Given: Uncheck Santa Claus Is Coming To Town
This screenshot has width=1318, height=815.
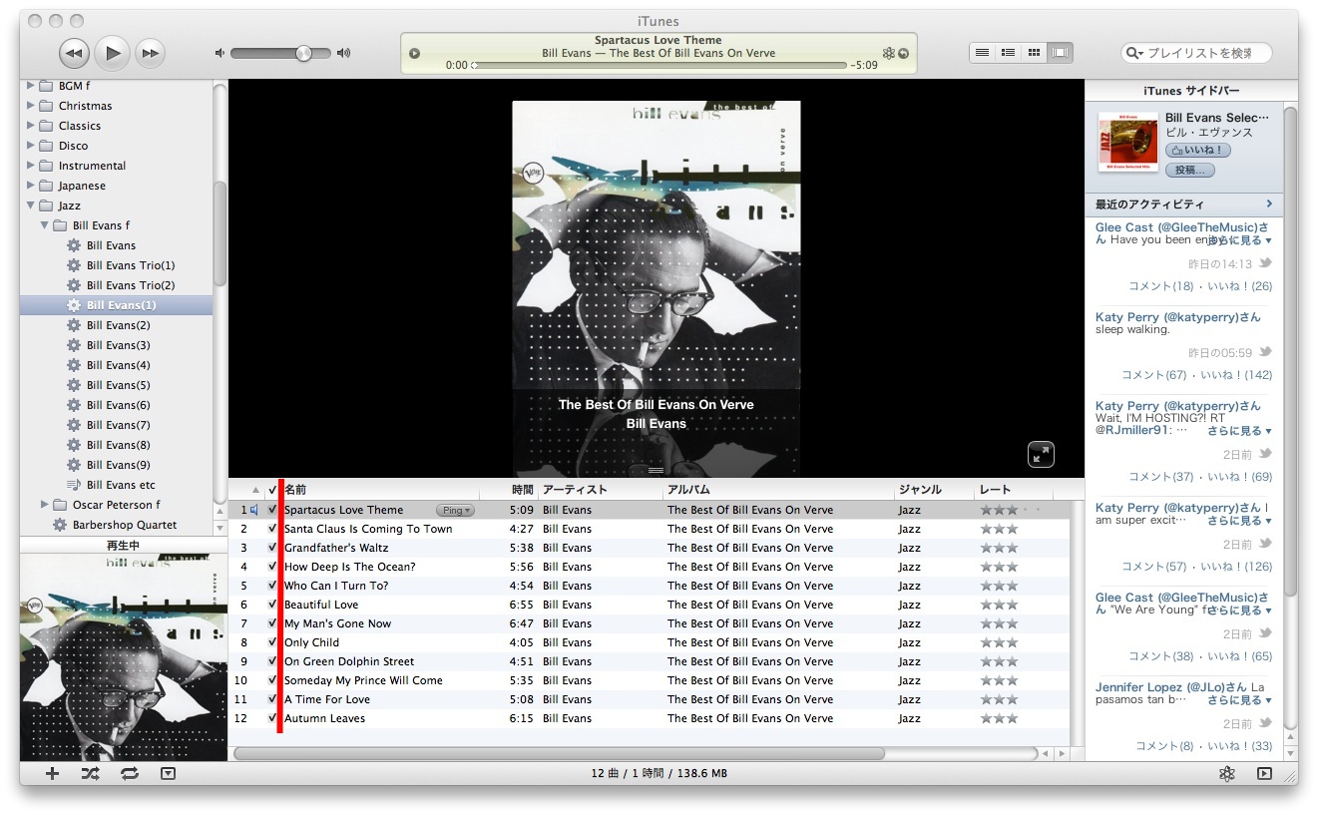Looking at the screenshot, I should pos(272,529).
